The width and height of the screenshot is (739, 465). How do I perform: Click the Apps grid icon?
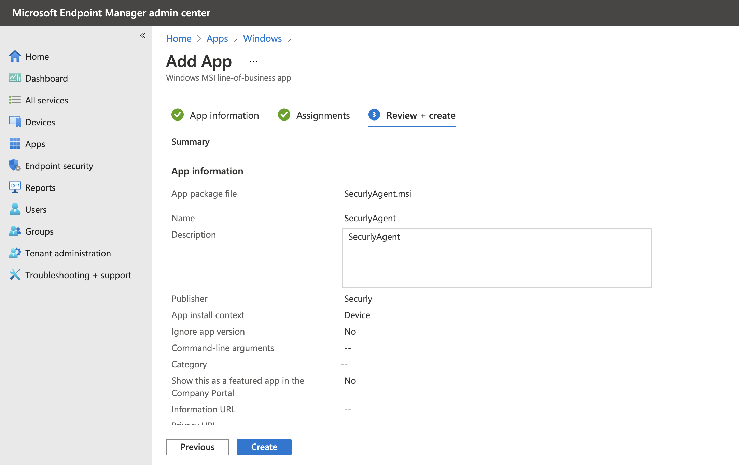(x=15, y=144)
